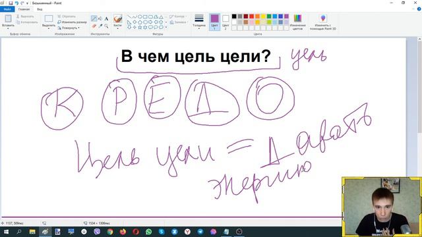Screen dimensions: 422x237
Task: Open the Файл menu
Action: click(x=7, y=9)
